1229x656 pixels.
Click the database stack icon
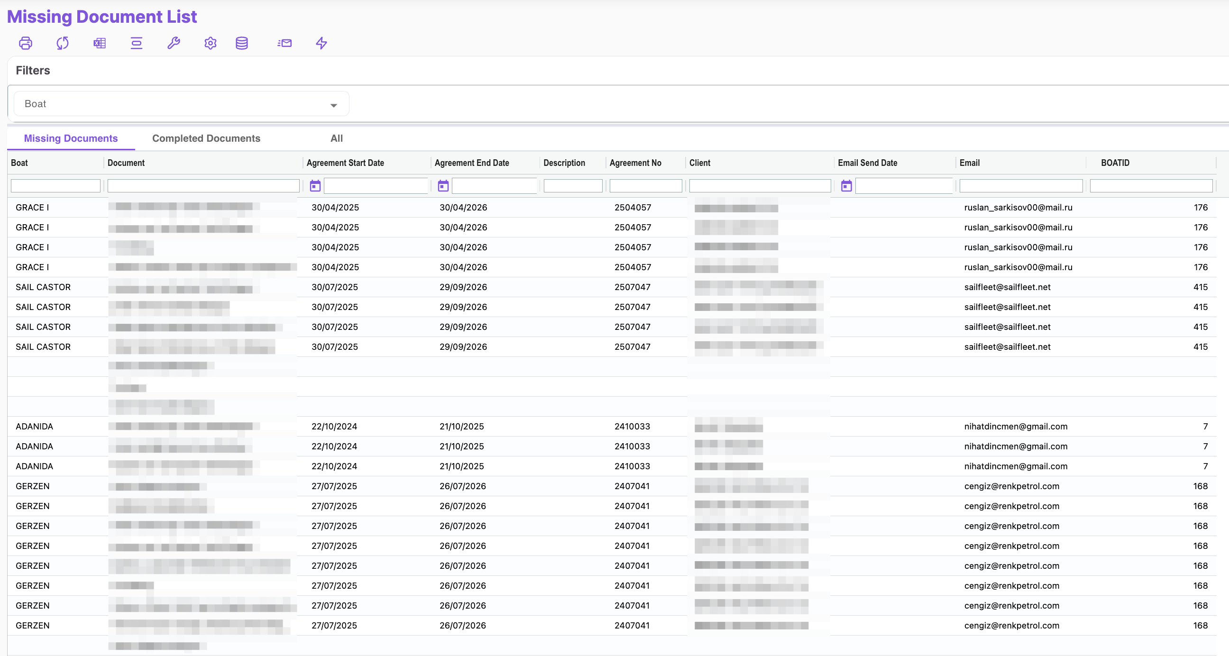coord(242,44)
